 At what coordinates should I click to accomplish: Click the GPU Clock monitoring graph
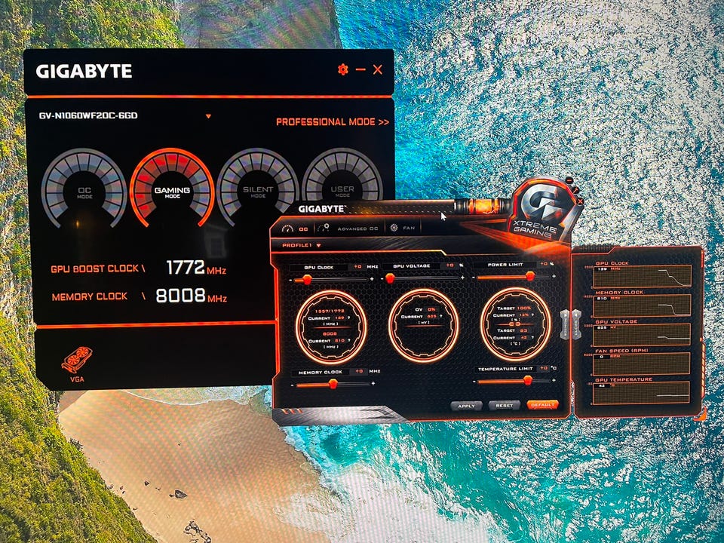pyautogui.click(x=643, y=276)
